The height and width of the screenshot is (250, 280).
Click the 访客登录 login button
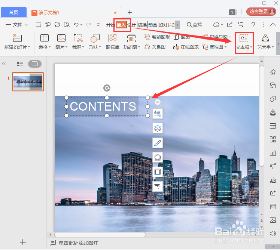click(x=261, y=12)
